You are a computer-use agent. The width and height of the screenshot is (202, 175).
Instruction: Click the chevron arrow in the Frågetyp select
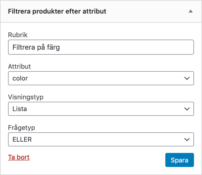pyautogui.click(x=187, y=139)
